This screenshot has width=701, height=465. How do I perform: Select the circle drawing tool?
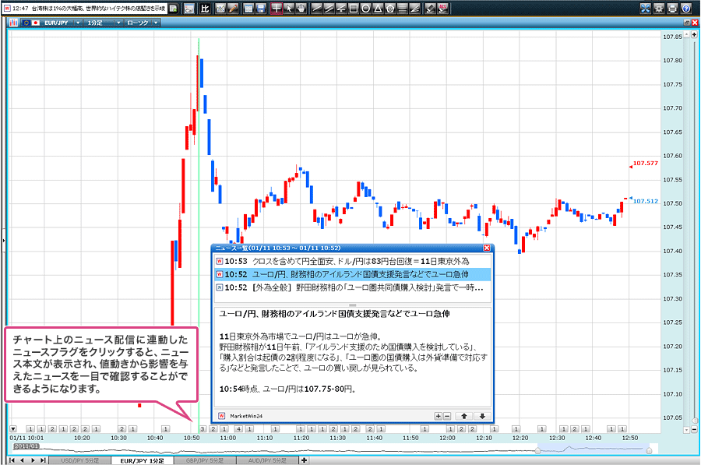(x=366, y=9)
